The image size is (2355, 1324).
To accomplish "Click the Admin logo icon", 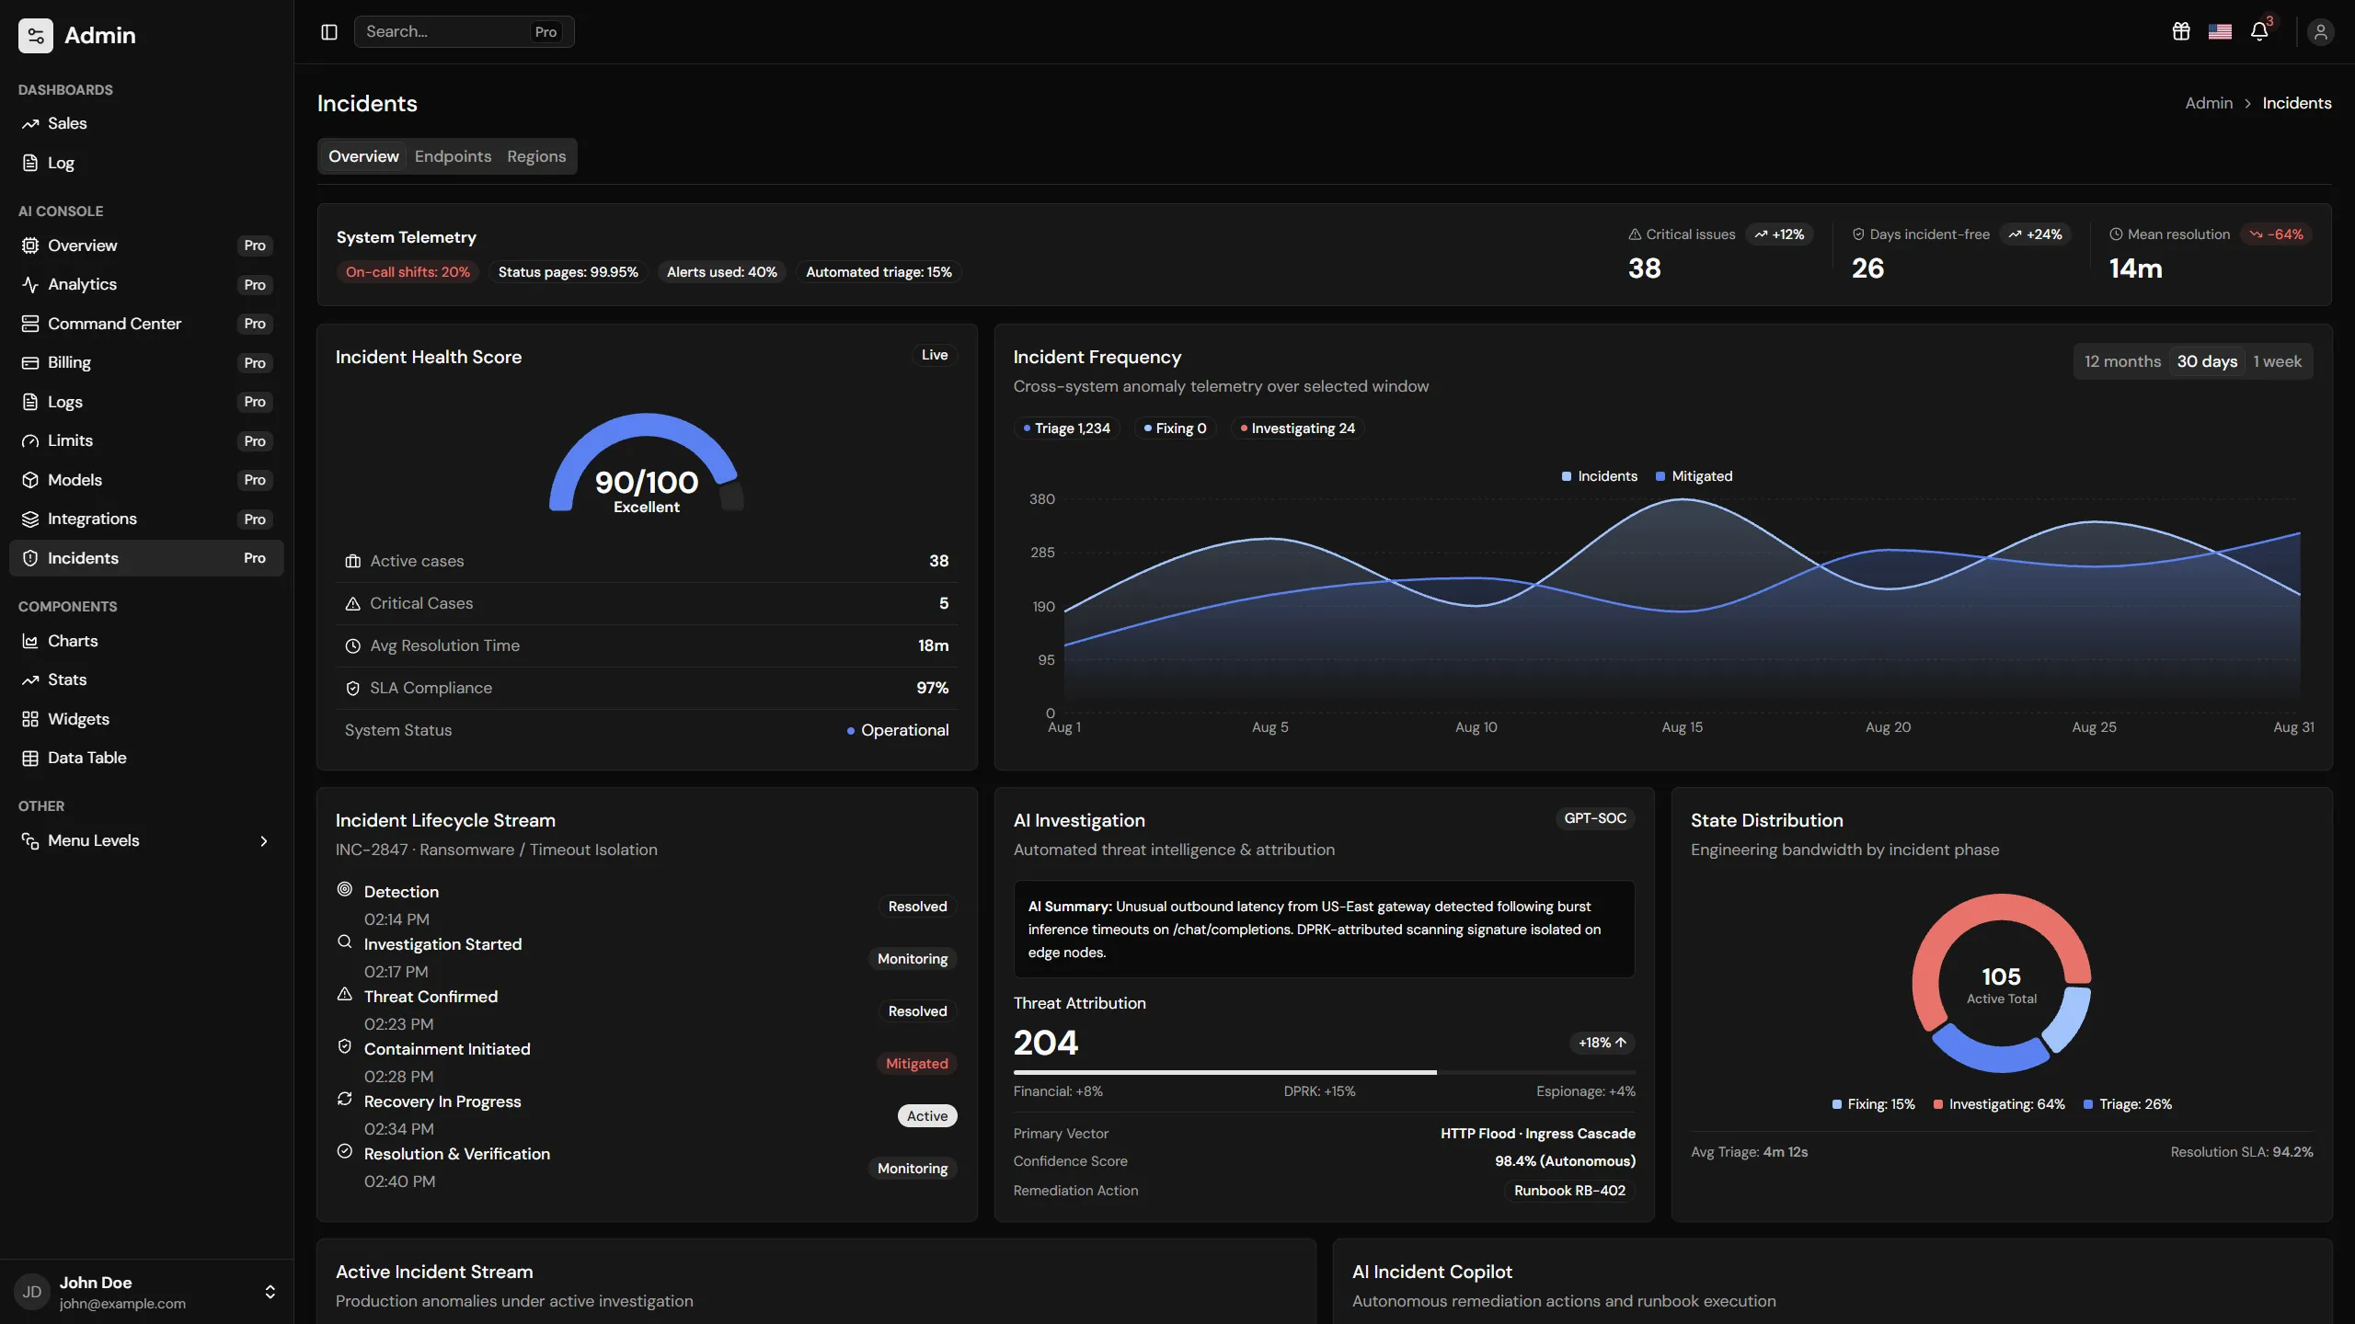I will tap(36, 36).
